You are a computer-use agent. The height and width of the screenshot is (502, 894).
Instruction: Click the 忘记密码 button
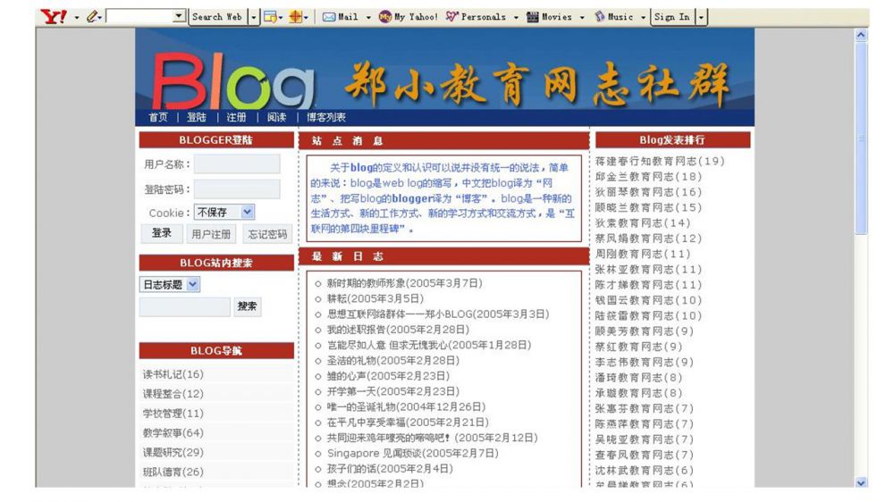pos(267,234)
